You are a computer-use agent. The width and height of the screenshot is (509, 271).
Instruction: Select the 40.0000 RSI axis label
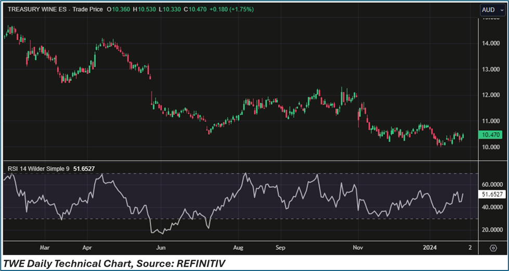coord(492,207)
